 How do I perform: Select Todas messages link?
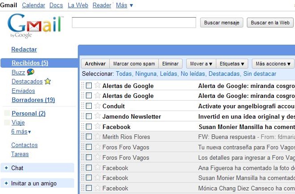pyautogui.click(x=125, y=74)
